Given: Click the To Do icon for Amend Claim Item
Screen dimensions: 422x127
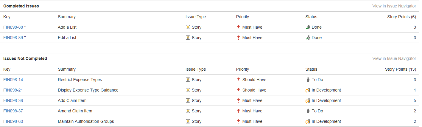Looking at the screenshot, I should 308,111.
